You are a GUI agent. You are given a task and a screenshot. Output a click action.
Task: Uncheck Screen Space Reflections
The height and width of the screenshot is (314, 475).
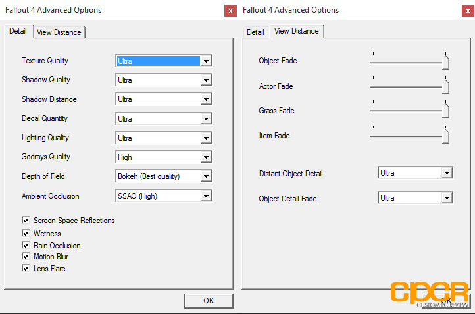26,220
